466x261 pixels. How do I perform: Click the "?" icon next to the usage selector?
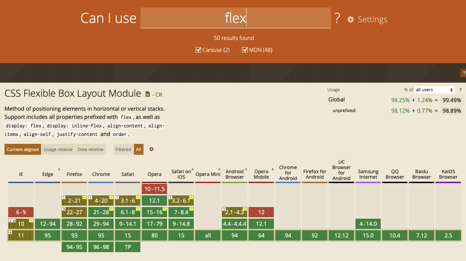pyautogui.click(x=460, y=90)
